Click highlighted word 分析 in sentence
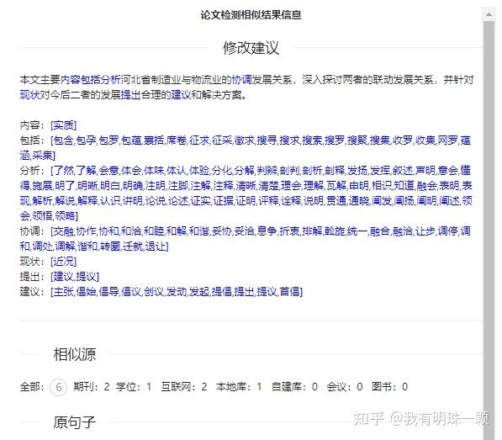This screenshot has height=440, width=502. pyautogui.click(x=111, y=79)
